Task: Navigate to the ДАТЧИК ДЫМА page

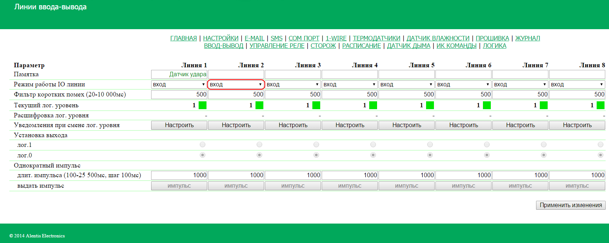Action: [408, 46]
